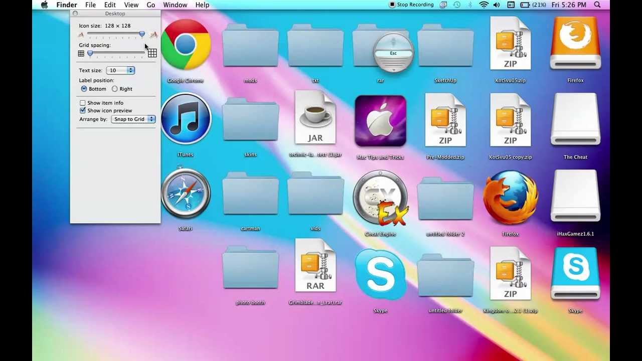Select the Mac Tips and Tricks icon

(x=380, y=121)
